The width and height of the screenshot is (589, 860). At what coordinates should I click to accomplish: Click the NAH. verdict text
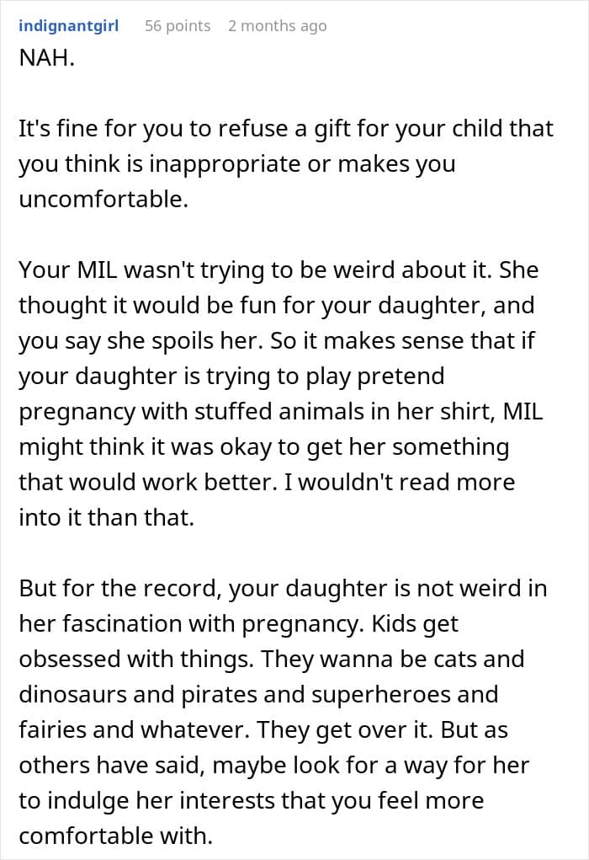(46, 57)
